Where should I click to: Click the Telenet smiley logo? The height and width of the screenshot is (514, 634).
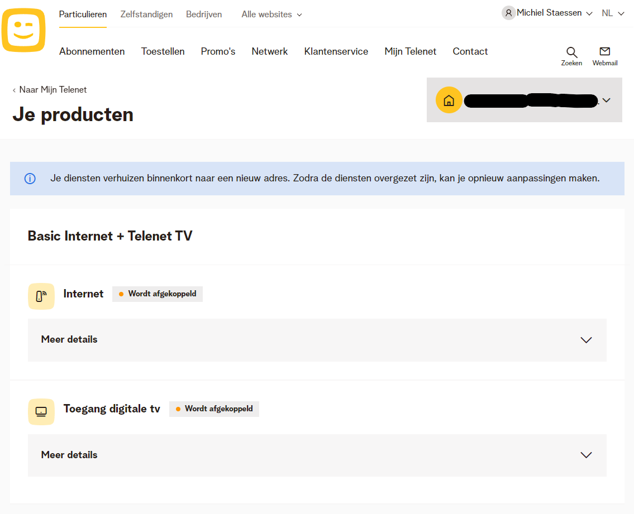pyautogui.click(x=23, y=30)
